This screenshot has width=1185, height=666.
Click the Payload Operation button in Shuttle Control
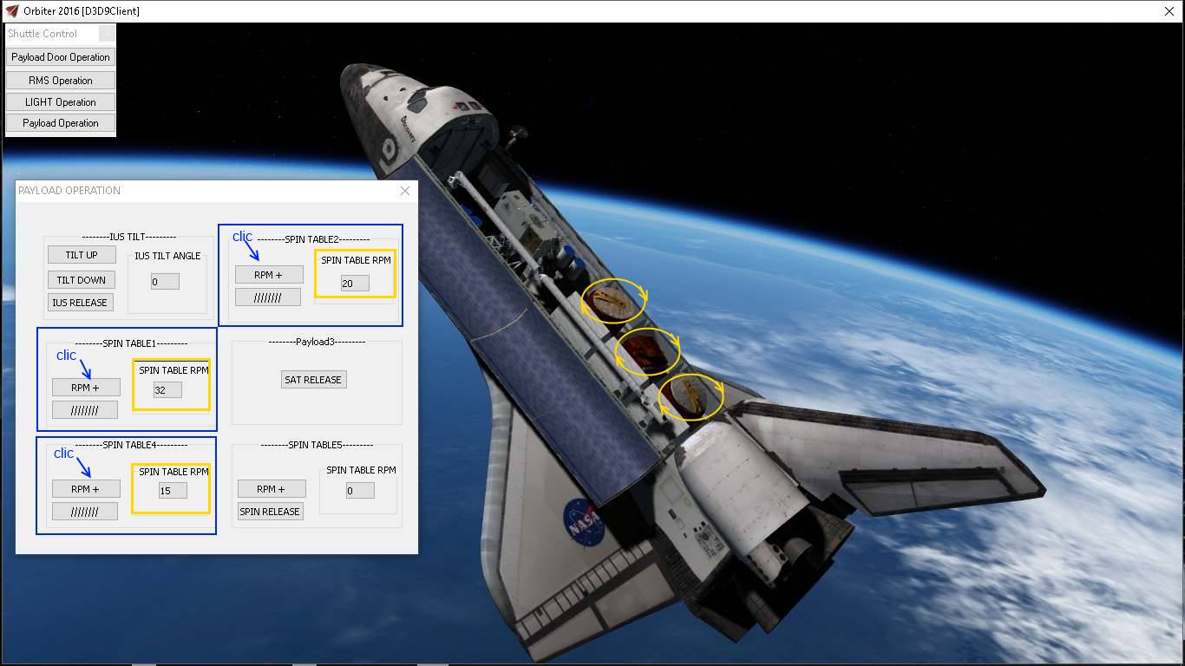tap(61, 123)
